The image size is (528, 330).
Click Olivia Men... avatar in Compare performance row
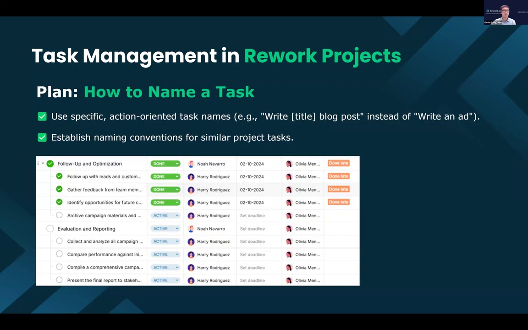(289, 254)
